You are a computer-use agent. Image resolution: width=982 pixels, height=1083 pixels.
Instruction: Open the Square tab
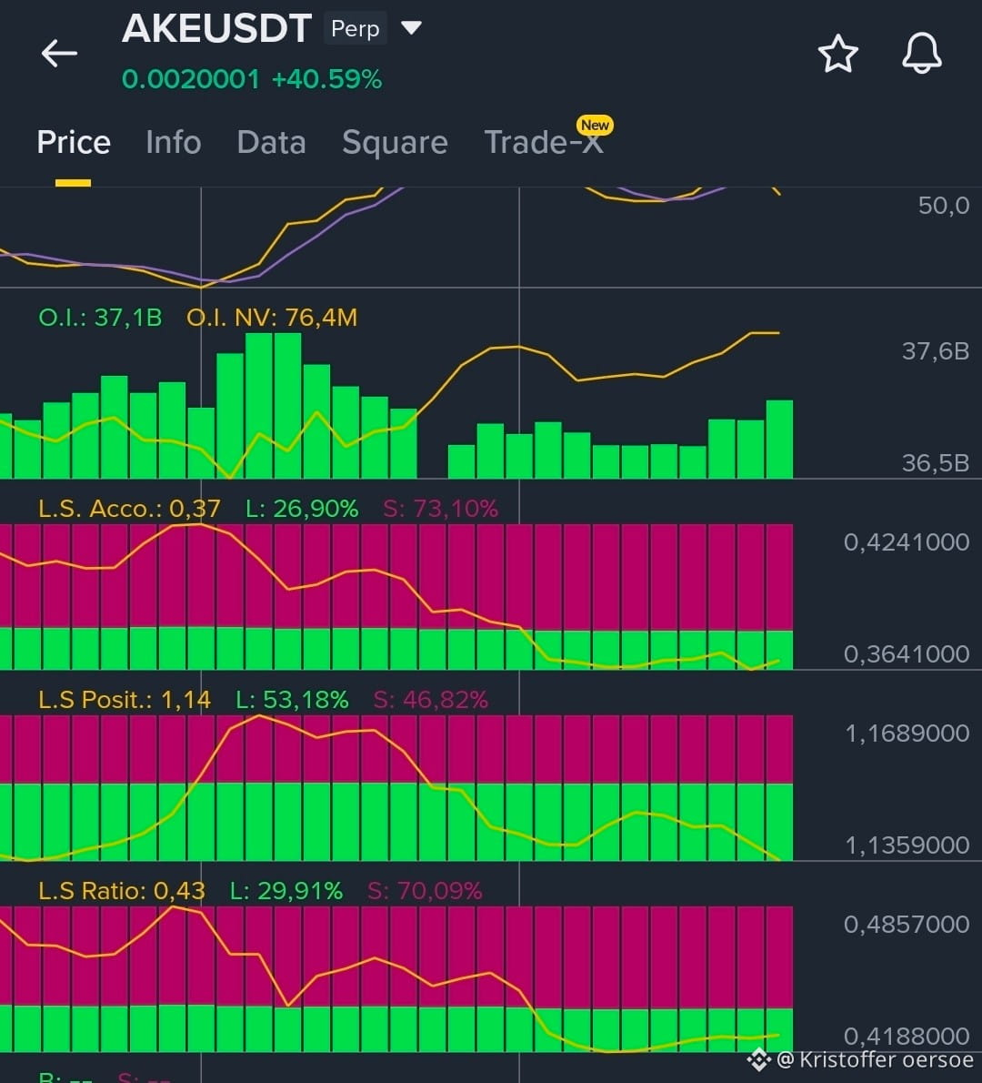(395, 143)
